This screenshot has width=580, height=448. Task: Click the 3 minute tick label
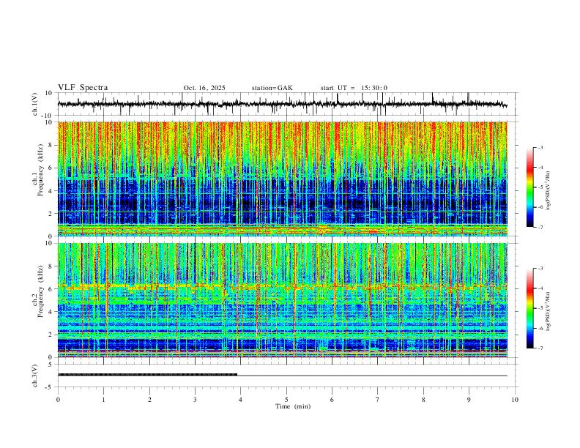pyautogui.click(x=195, y=400)
